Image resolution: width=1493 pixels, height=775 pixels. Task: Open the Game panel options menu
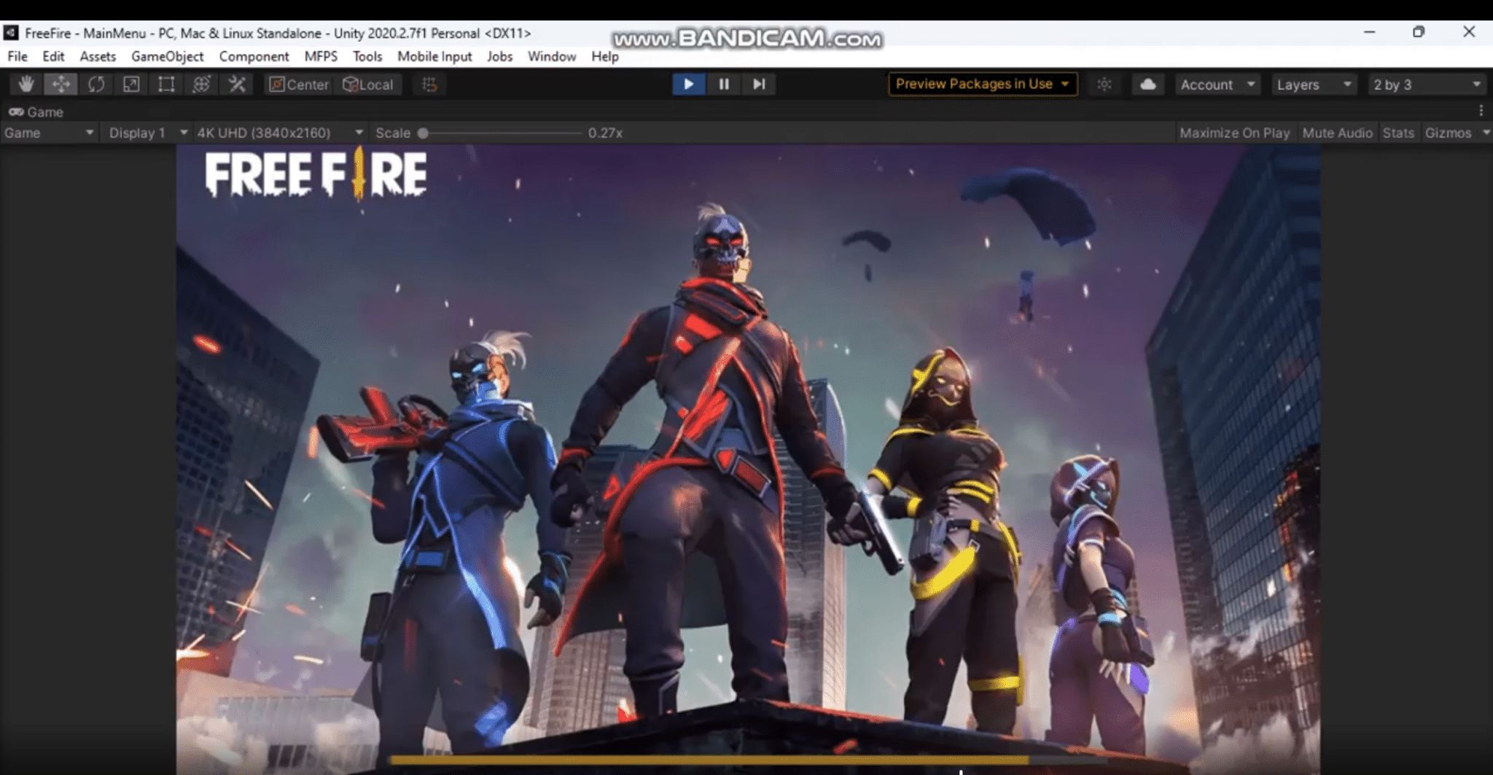(x=1481, y=111)
